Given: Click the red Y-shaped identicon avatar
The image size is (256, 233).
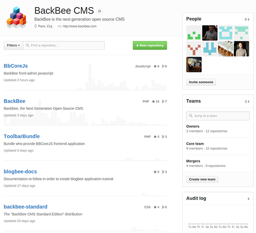Looking at the screenshot, I should 194,49.
